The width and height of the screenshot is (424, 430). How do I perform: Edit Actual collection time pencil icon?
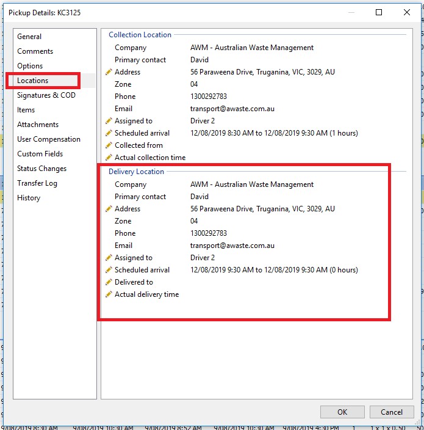tap(109, 158)
